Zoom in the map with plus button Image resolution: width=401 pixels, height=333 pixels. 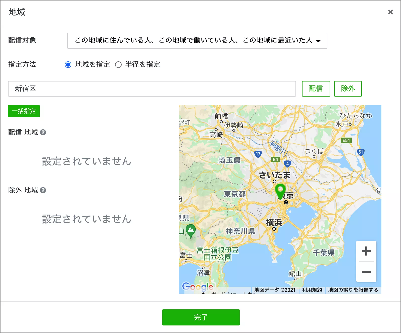[x=366, y=251]
